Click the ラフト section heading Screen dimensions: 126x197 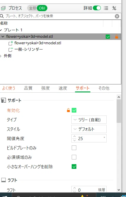(x=12, y=180)
